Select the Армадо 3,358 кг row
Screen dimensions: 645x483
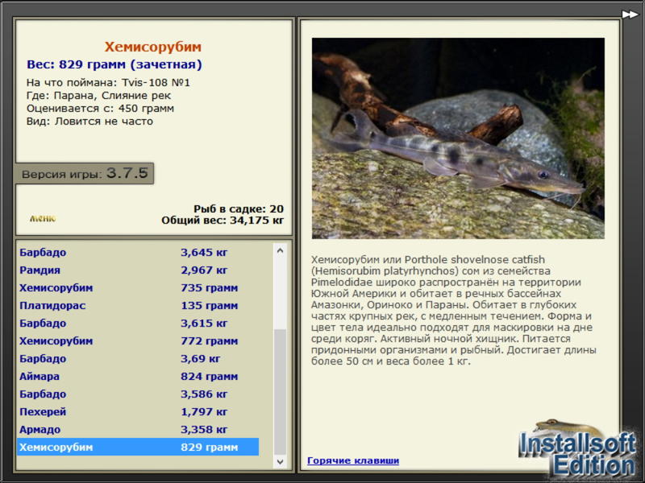point(138,429)
